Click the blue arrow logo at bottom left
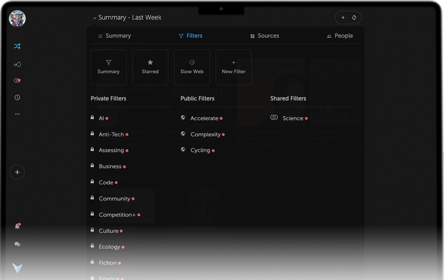444x280 pixels. tap(17, 268)
